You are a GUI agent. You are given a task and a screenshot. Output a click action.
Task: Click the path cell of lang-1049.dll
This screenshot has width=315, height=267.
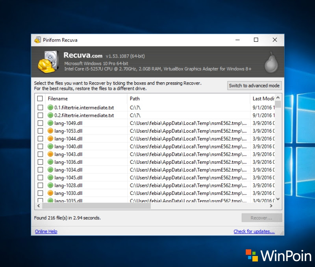click(x=188, y=123)
